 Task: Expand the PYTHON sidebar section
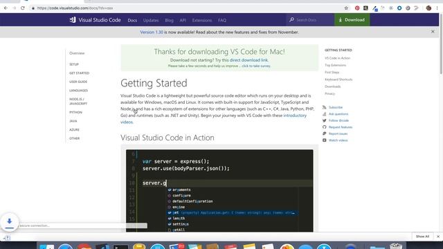point(75,112)
